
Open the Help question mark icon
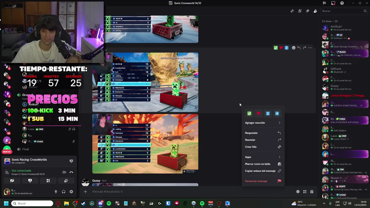(x=342, y=3)
